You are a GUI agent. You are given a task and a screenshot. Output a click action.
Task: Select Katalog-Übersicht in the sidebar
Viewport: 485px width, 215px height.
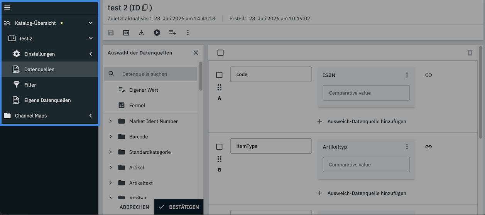tap(50, 23)
